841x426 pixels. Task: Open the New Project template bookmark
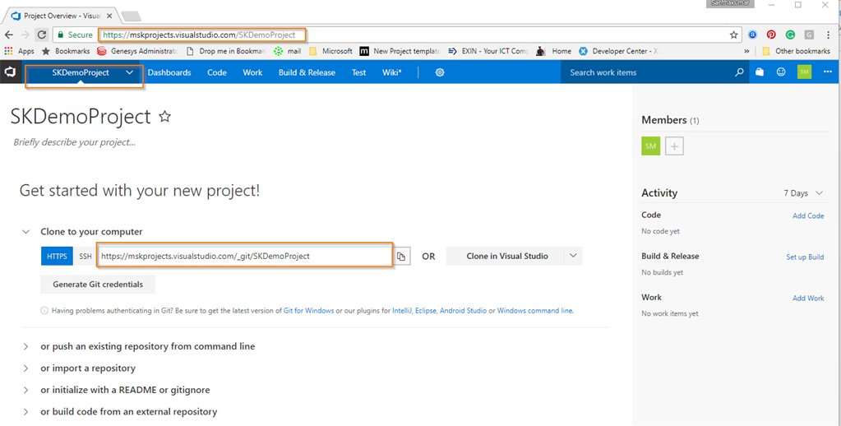[x=400, y=51]
